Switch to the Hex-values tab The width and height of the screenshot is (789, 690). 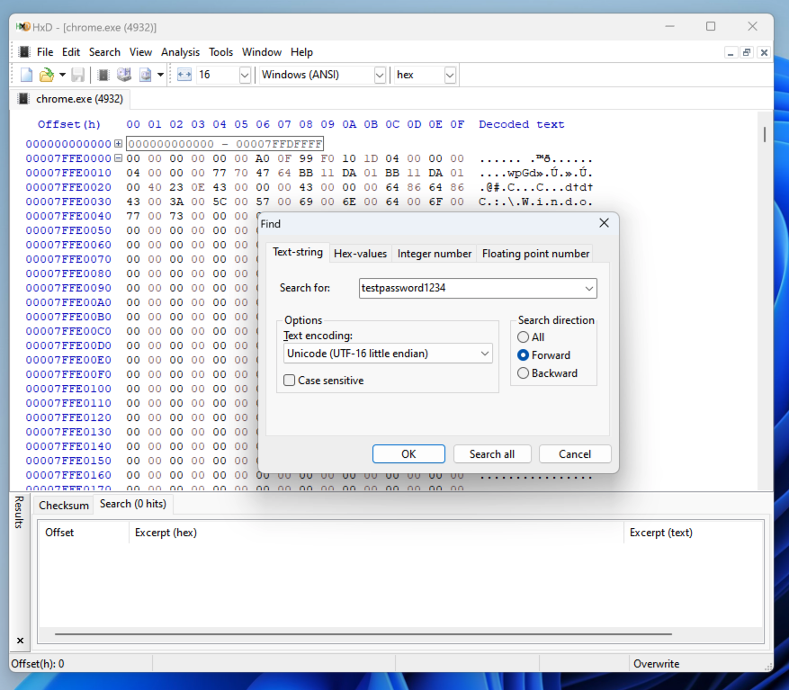[x=360, y=254]
